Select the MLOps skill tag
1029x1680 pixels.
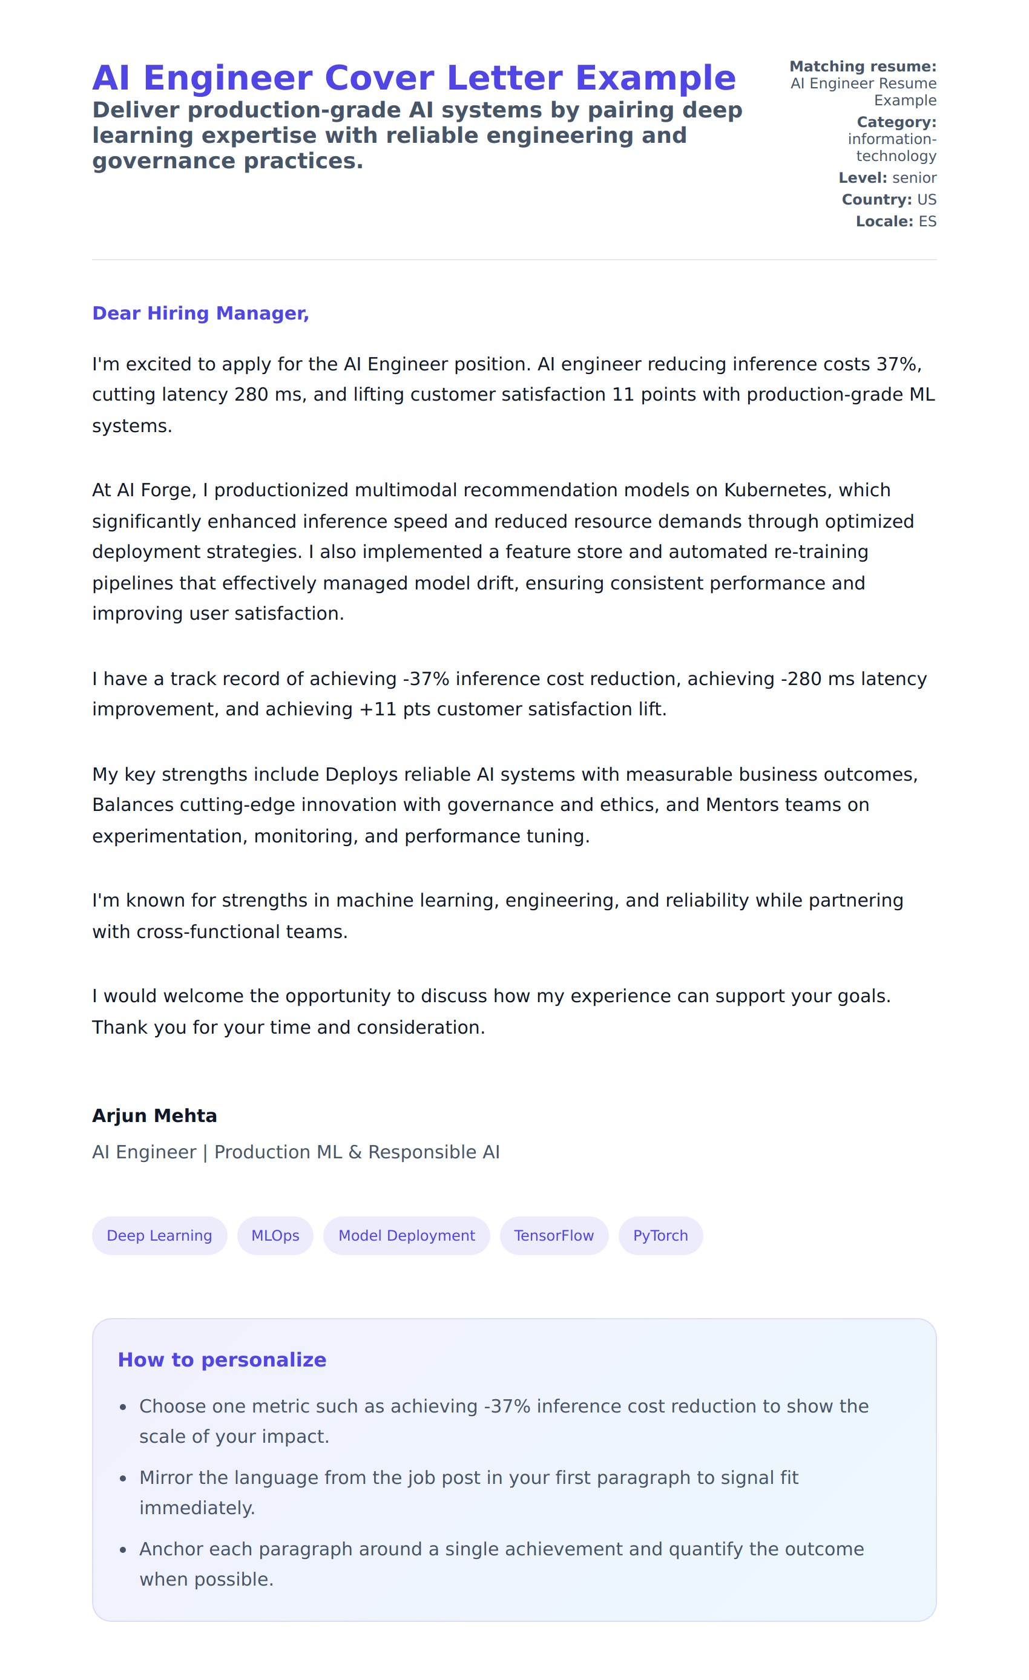click(x=275, y=1235)
